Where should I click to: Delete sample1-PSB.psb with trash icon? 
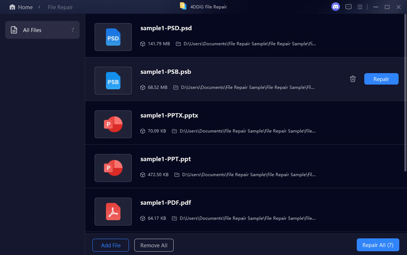353,79
